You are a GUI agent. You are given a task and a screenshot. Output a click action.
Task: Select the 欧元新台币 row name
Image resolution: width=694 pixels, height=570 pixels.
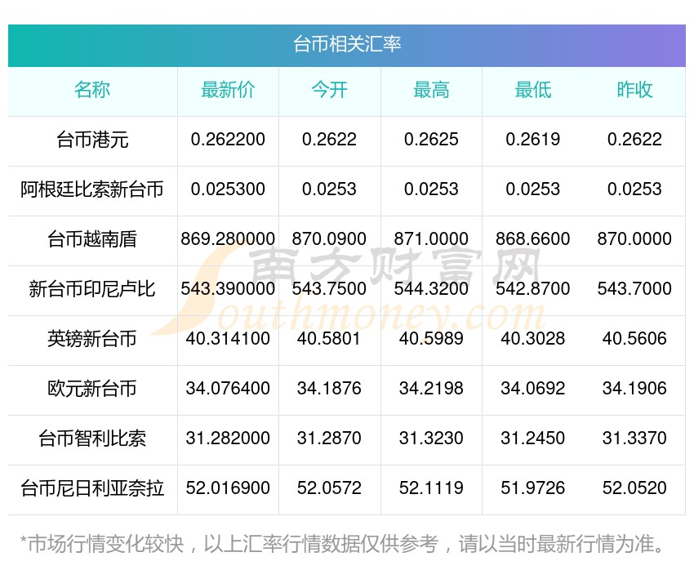tap(92, 389)
